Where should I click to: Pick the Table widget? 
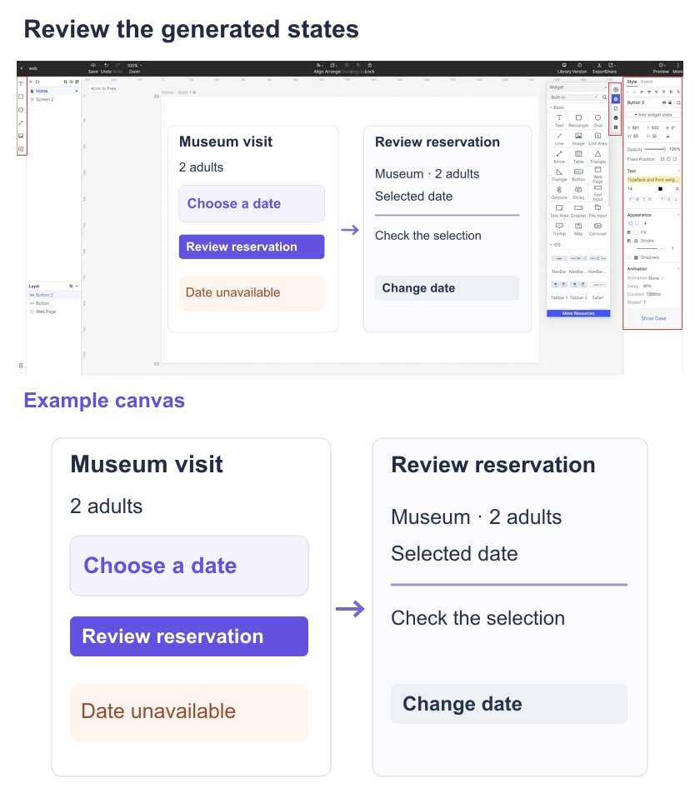click(x=578, y=157)
